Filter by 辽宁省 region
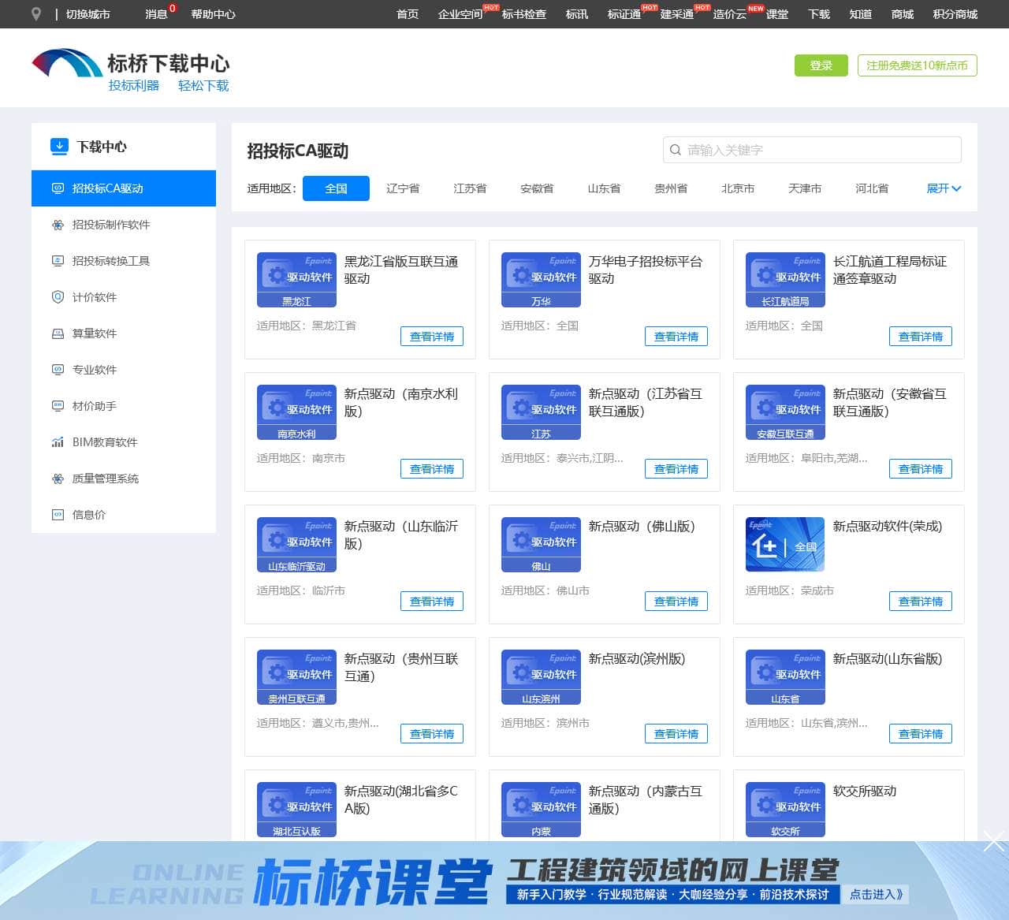1009x920 pixels. [x=403, y=188]
